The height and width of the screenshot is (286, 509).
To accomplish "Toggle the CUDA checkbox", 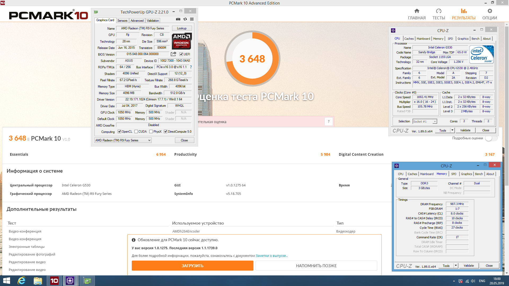I will pyautogui.click(x=136, y=132).
